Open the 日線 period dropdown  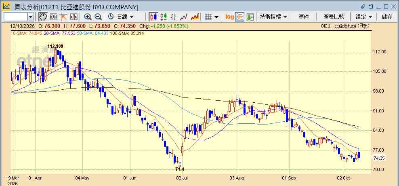125,17
